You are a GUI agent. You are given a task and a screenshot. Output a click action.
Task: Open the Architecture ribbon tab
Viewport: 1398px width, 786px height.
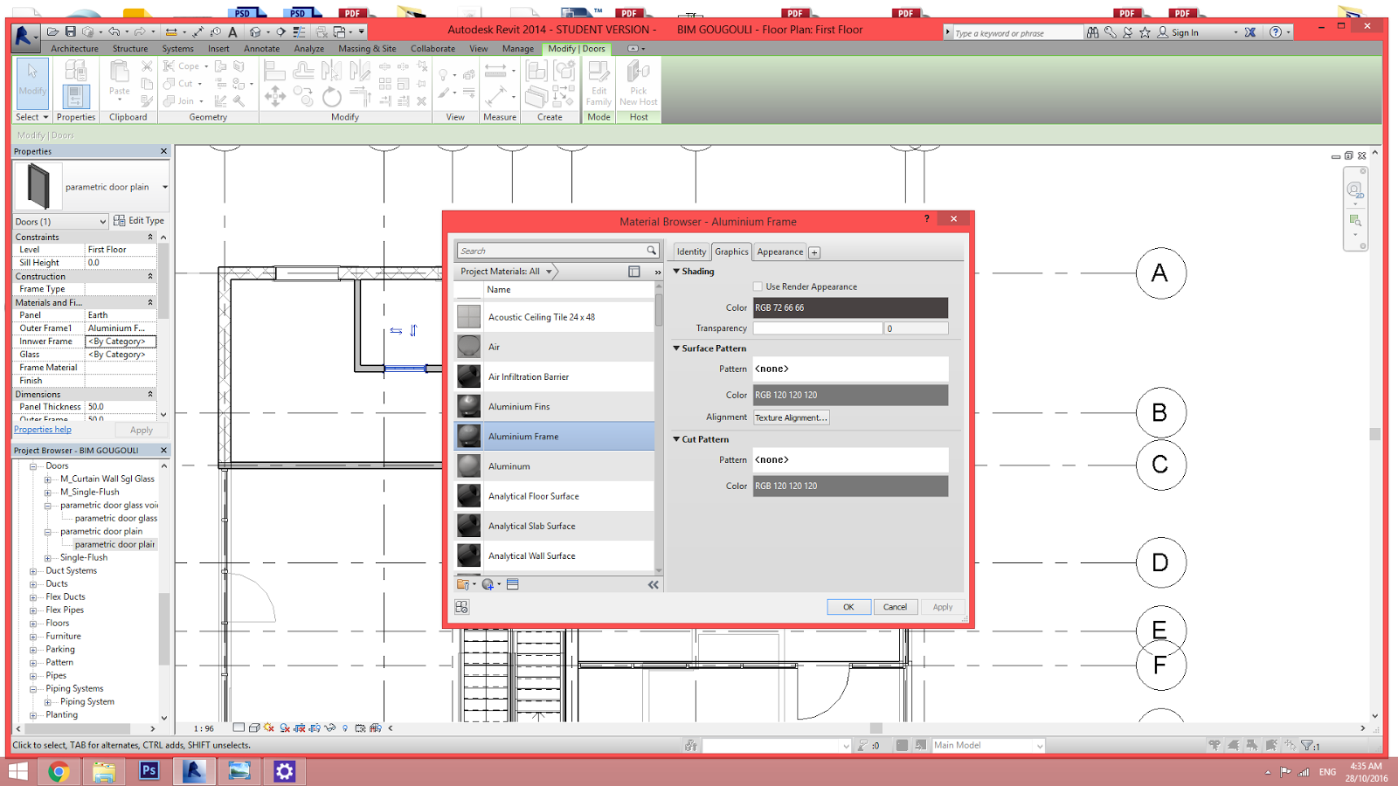tap(74, 49)
